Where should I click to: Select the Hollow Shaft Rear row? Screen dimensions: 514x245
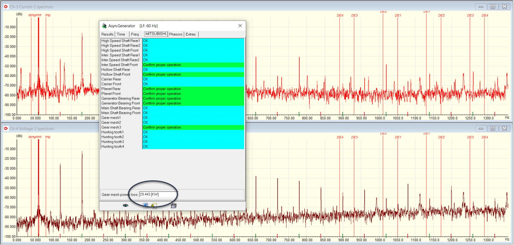pos(173,70)
